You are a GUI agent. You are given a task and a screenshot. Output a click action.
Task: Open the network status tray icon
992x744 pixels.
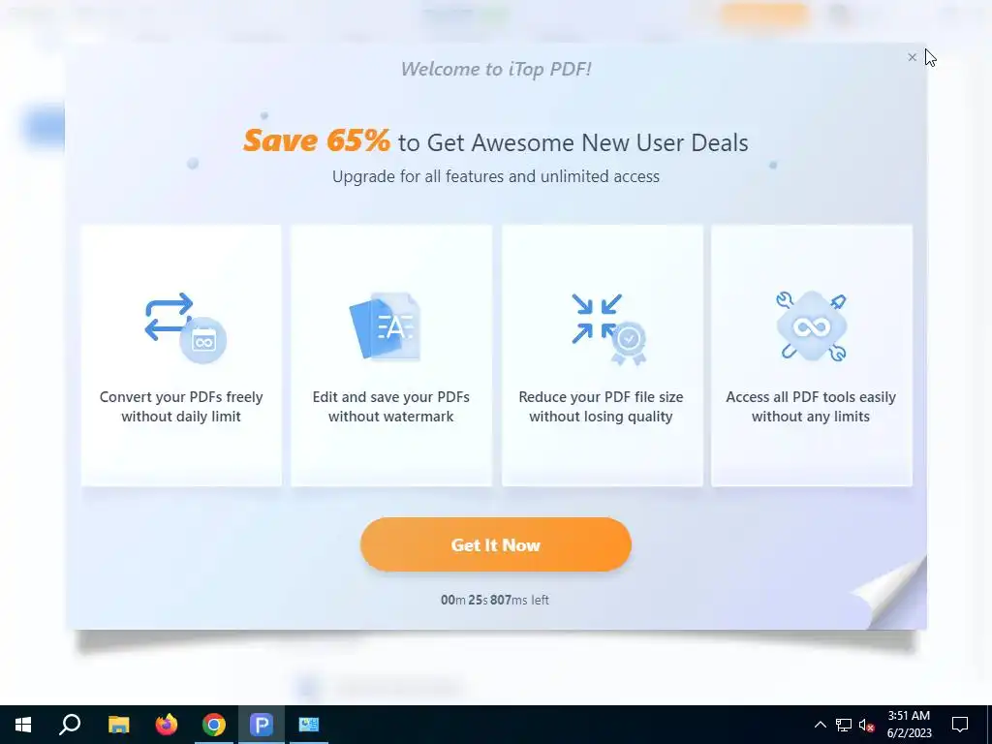click(844, 725)
